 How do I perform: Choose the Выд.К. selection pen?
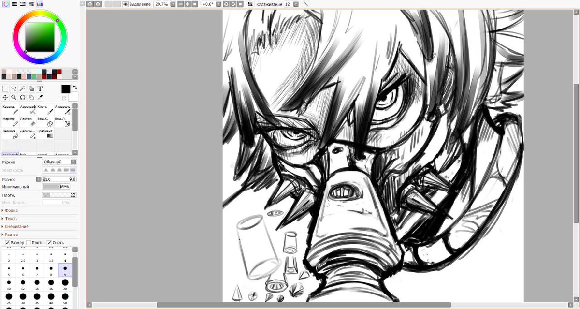coord(45,122)
